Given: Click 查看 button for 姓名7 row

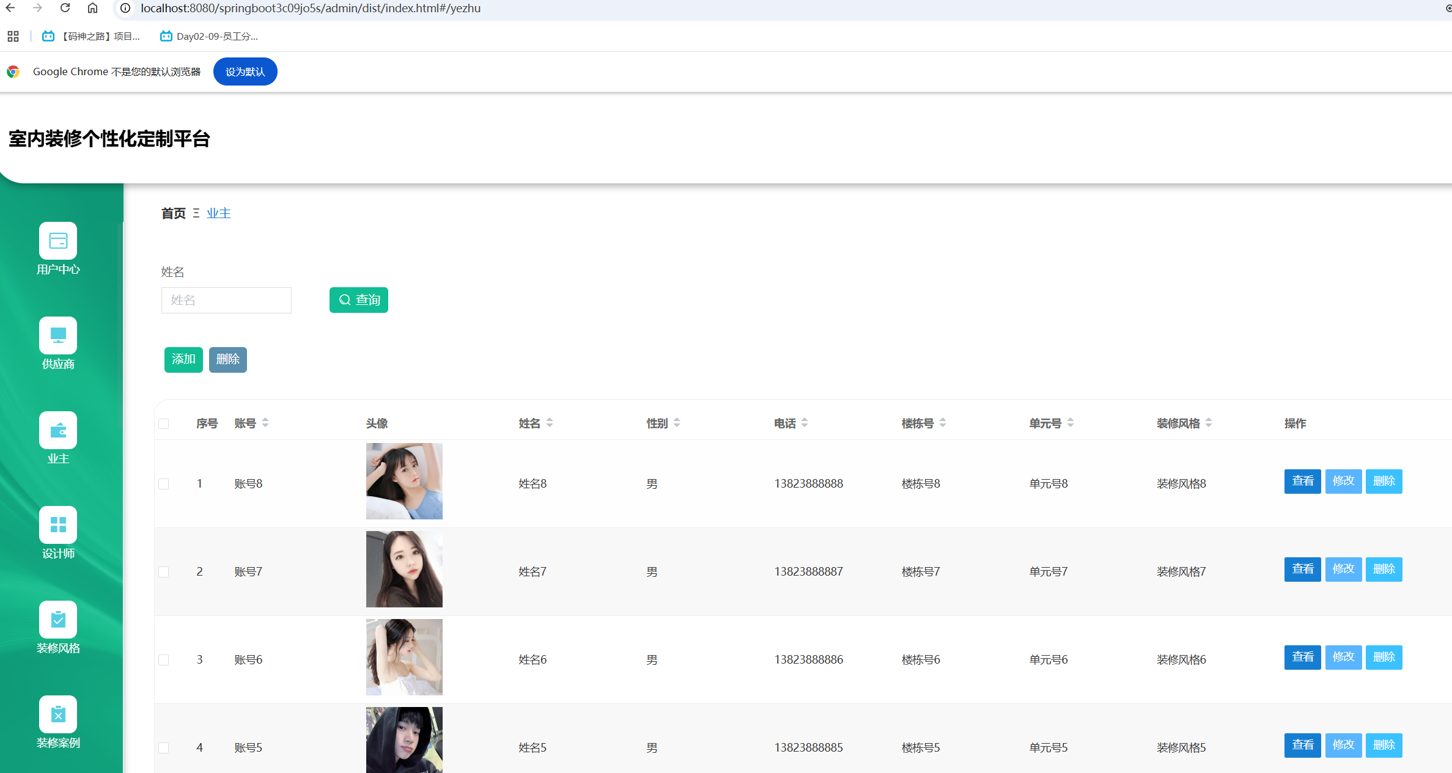Looking at the screenshot, I should 1302,570.
